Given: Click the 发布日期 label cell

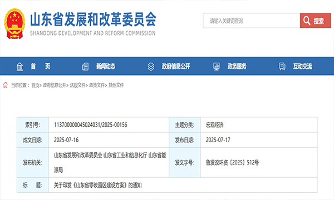Looking at the screenshot, I should pyautogui.click(x=185, y=140).
